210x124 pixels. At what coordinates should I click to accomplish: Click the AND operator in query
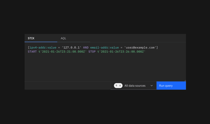(x=86, y=48)
